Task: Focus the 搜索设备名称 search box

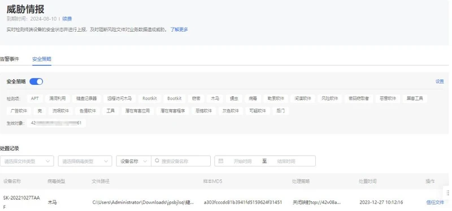Action: pyautogui.click(x=181, y=161)
